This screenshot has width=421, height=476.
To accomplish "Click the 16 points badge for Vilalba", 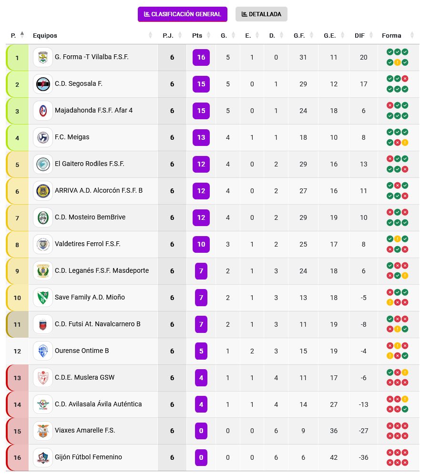I will click(x=201, y=57).
